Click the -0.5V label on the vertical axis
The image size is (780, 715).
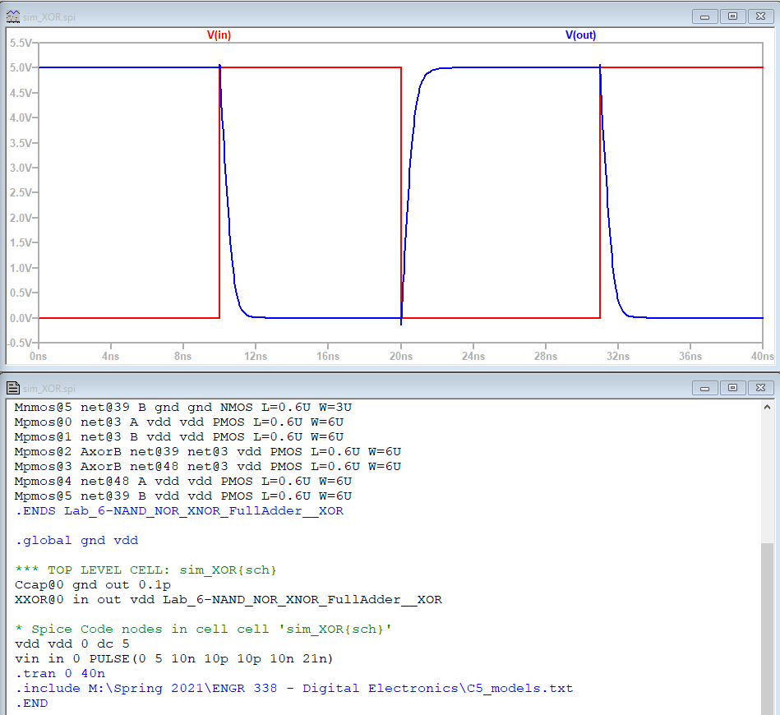pos(20,343)
